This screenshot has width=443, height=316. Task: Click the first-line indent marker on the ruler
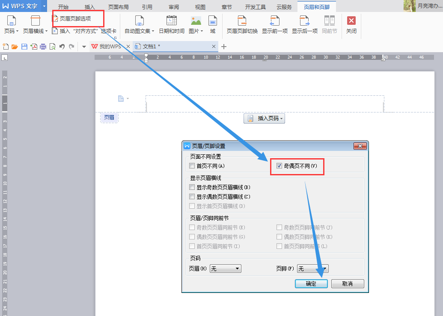tap(146, 56)
